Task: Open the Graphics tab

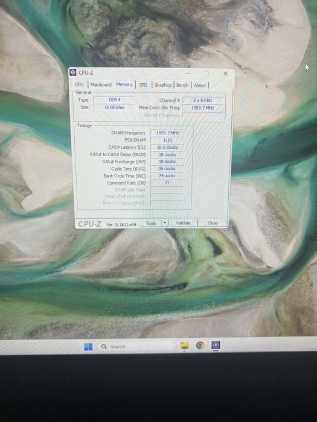Action: [x=163, y=85]
